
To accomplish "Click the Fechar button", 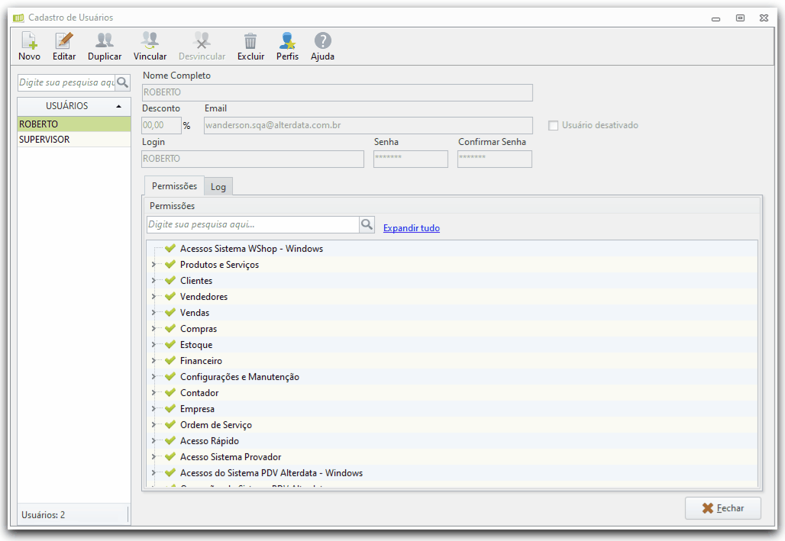I will click(723, 508).
